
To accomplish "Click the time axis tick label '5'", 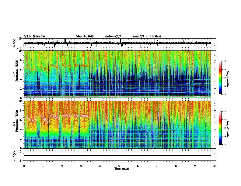I will click(119, 166).
